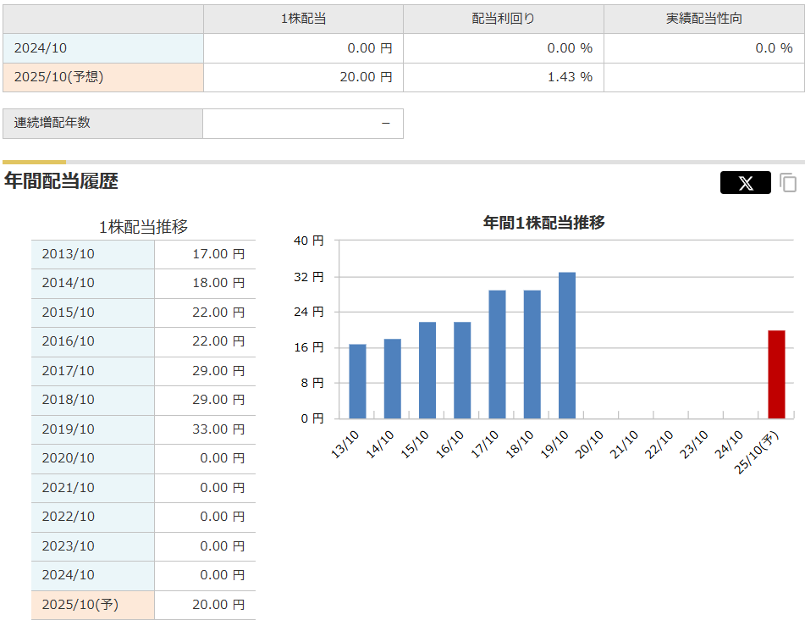Click the blue bar for 13/10
The width and height of the screenshot is (805, 620).
357,381
